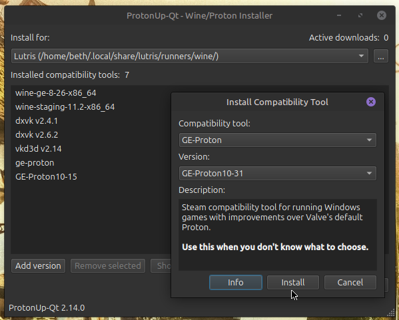Click the ellipsis button next to install location
Image resolution: width=399 pixels, height=320 pixels.
380,56
